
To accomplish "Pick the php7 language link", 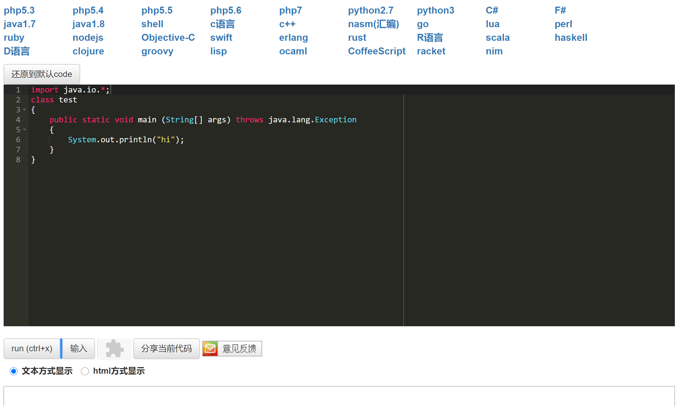I will tap(290, 11).
